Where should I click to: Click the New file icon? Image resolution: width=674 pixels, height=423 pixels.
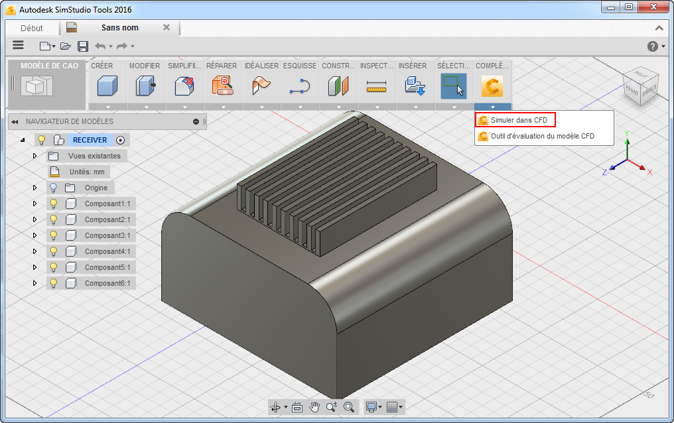[44, 46]
